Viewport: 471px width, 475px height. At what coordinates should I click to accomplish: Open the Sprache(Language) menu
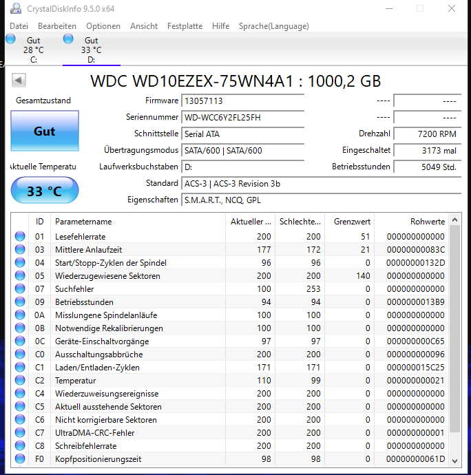tap(273, 26)
